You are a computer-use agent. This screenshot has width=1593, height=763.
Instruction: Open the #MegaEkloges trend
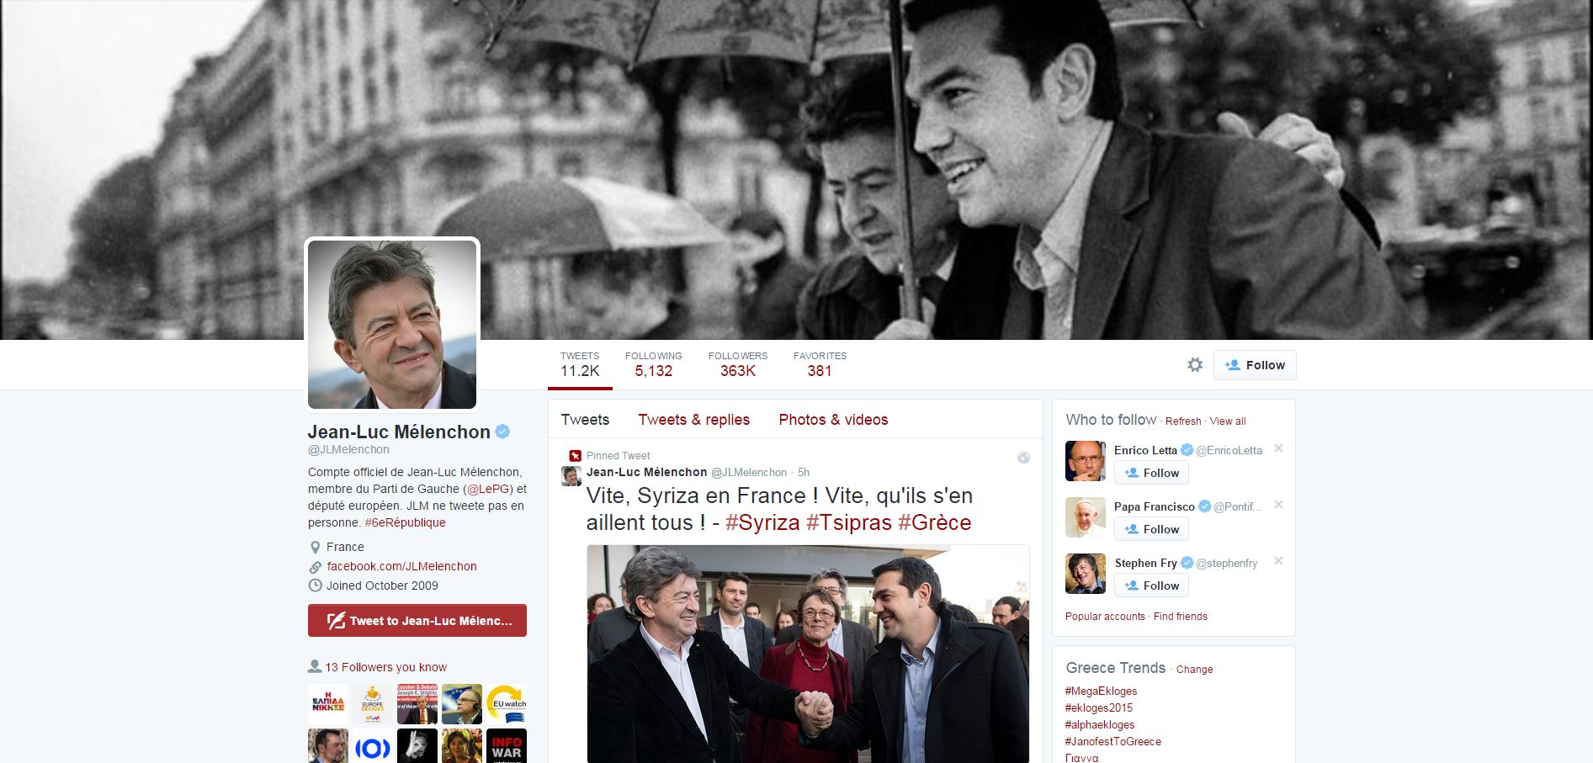pos(1101,691)
